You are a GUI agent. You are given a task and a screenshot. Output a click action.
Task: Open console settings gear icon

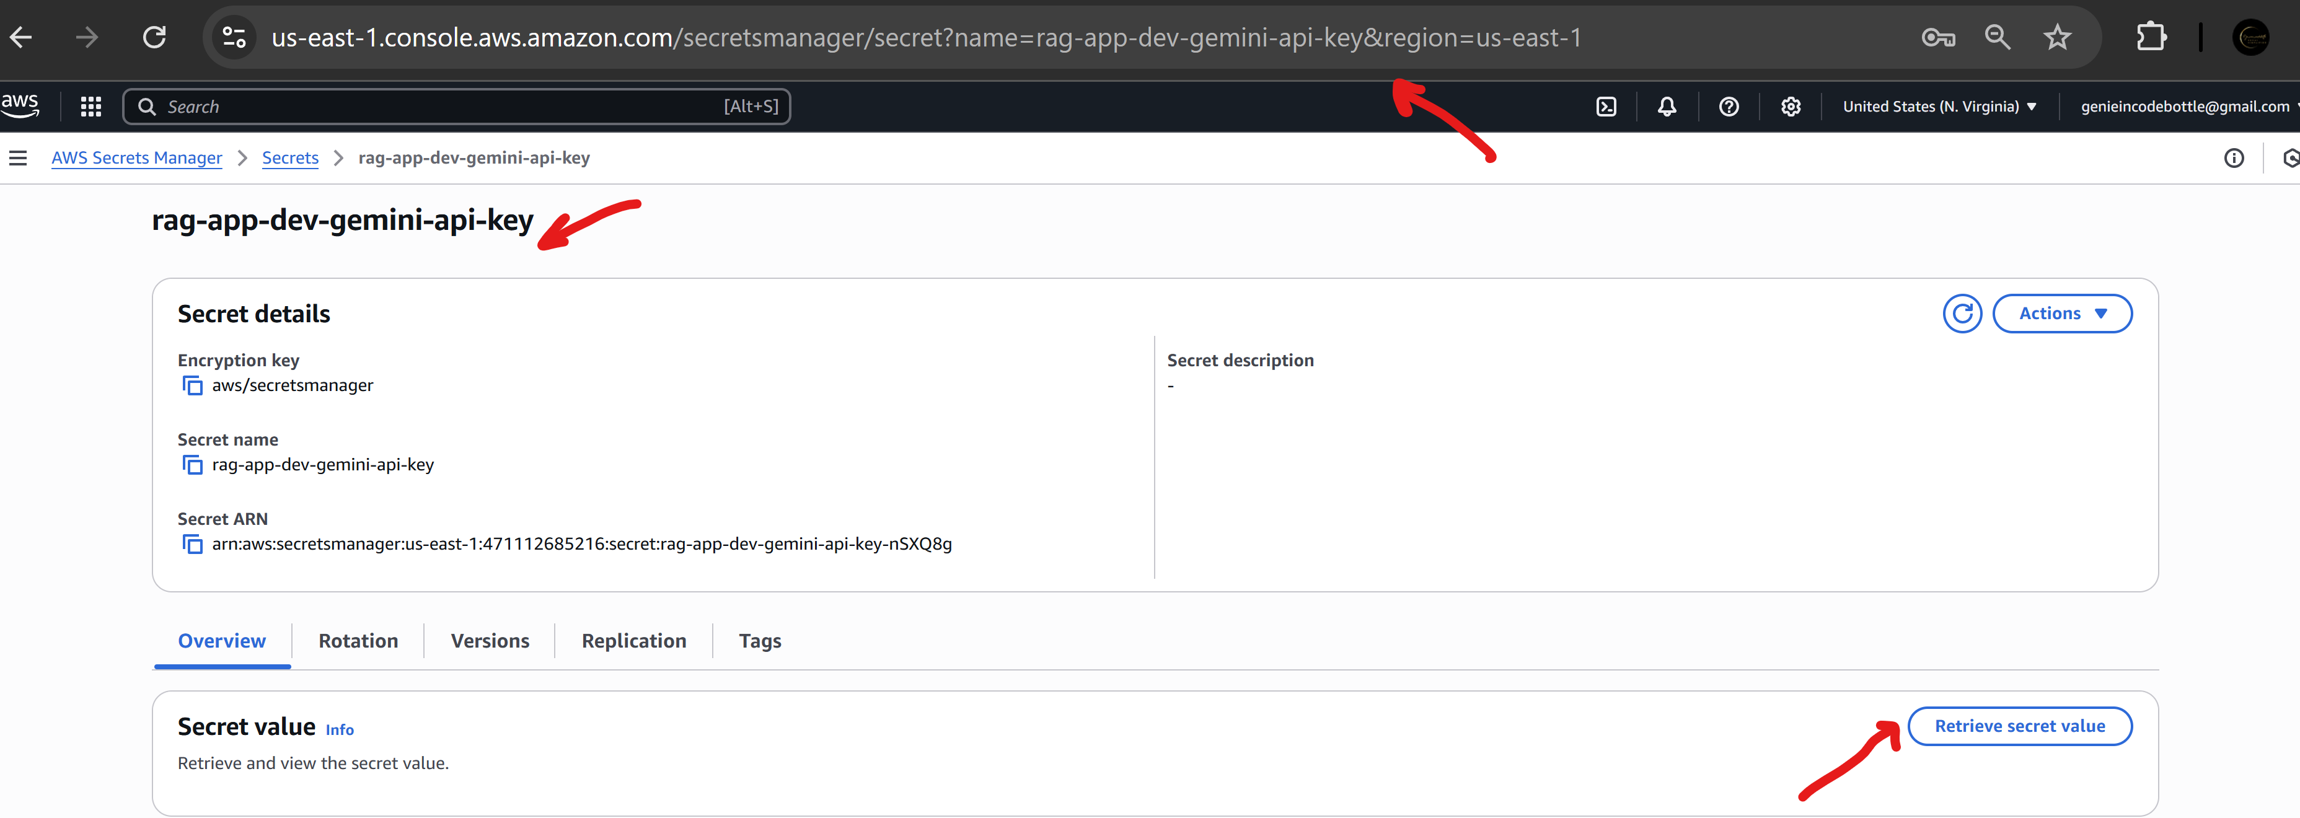(1790, 107)
